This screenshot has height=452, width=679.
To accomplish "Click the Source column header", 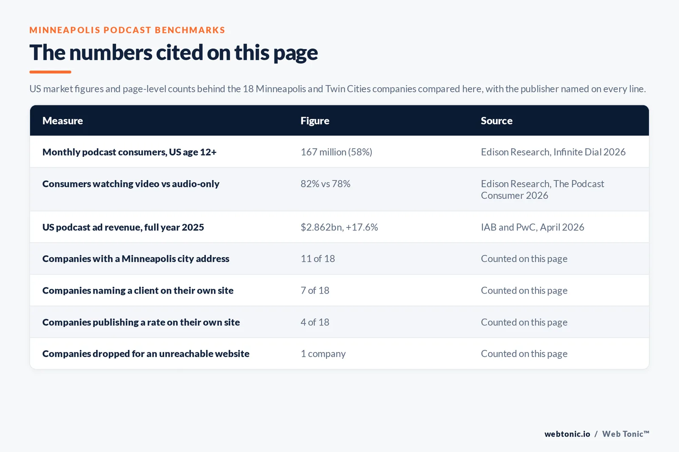I will pos(497,121).
